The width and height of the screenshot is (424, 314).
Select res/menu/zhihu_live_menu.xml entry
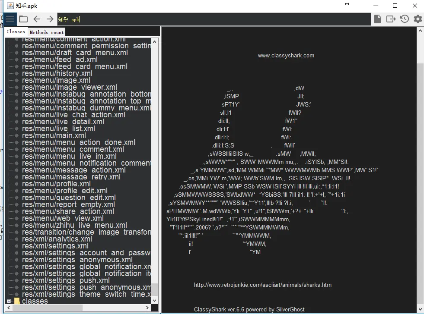(75, 226)
